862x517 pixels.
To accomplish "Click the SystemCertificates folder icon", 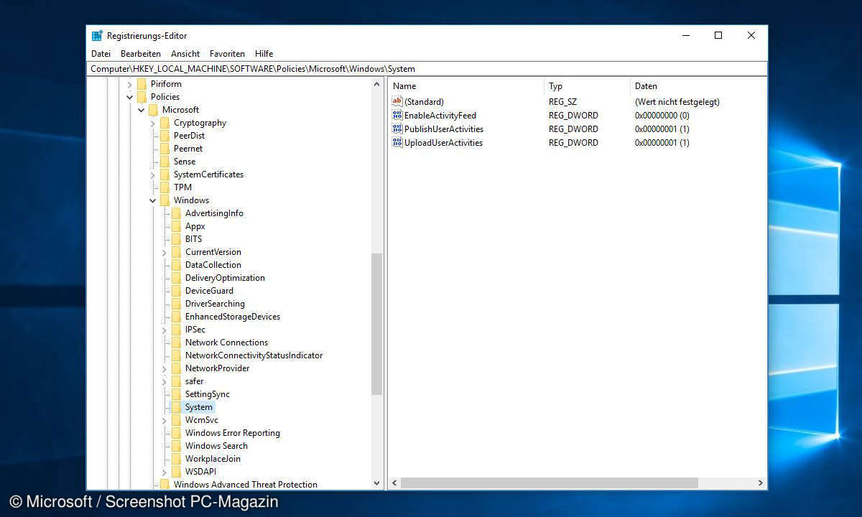I will pos(164,174).
